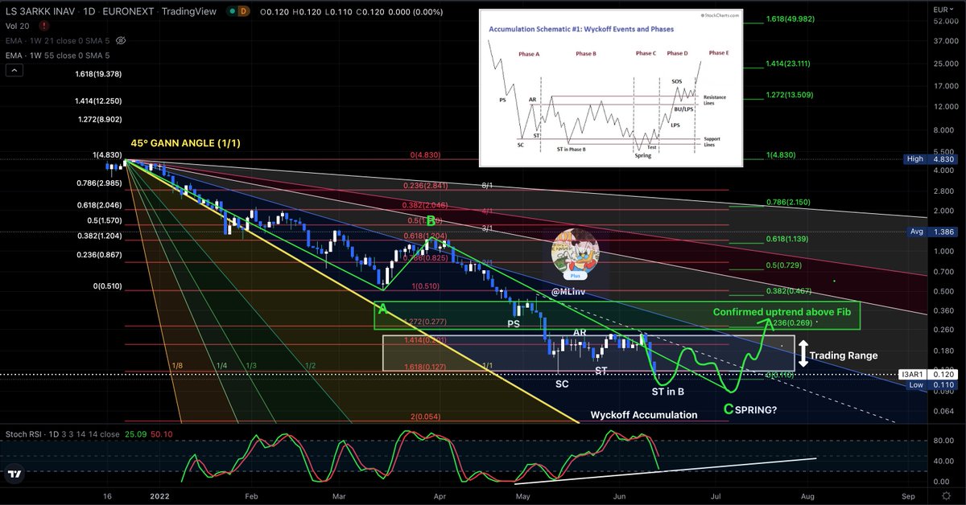Click the Apr label on time axis
966x505 pixels.
click(x=439, y=496)
